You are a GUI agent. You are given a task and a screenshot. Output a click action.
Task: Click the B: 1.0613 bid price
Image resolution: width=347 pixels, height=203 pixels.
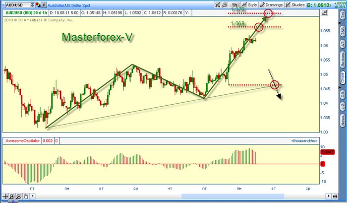(x=319, y=5)
